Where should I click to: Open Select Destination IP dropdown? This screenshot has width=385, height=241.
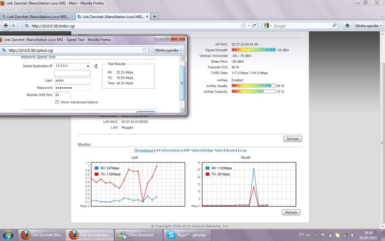(x=72, y=66)
